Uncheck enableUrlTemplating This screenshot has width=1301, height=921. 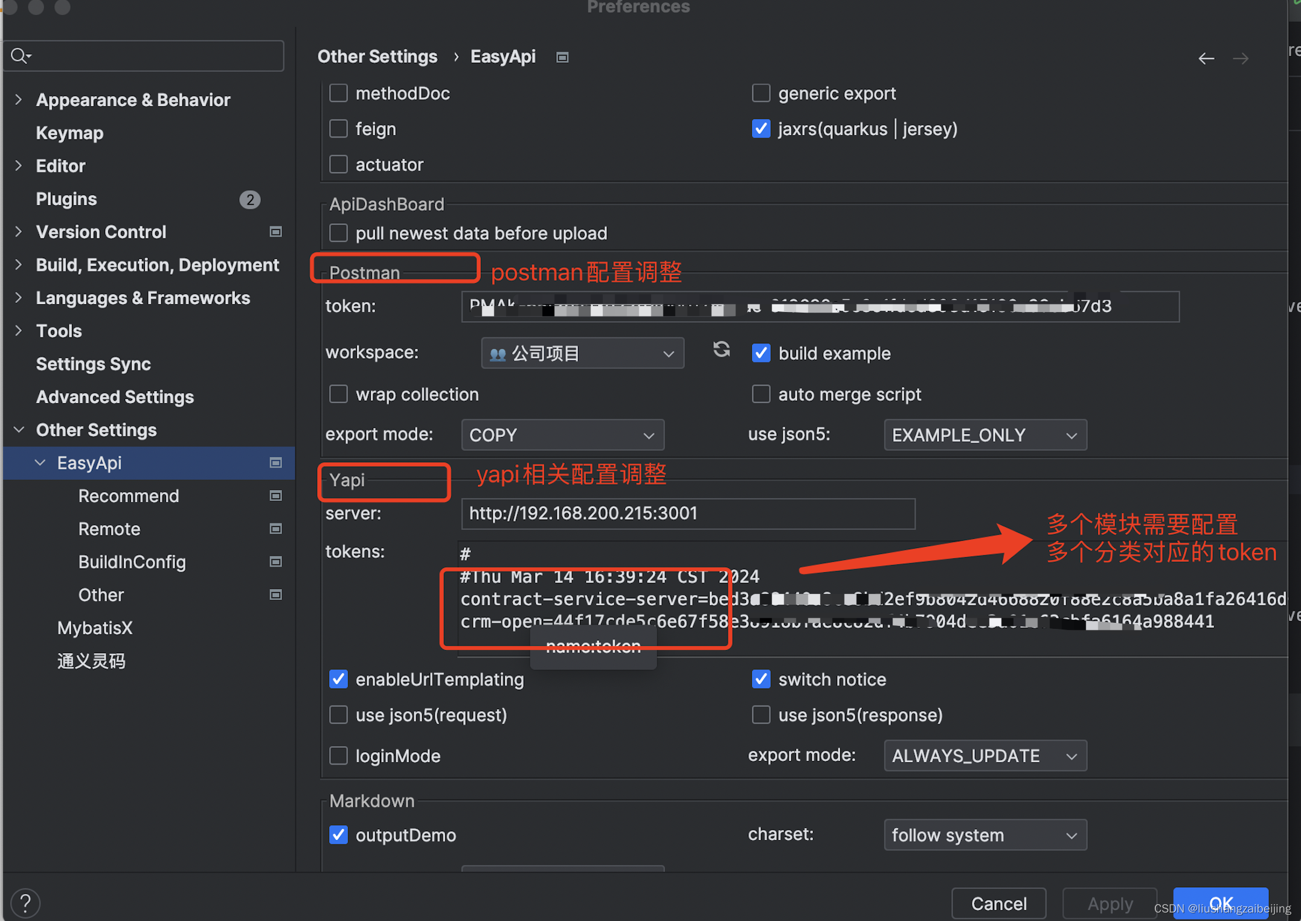click(x=338, y=679)
